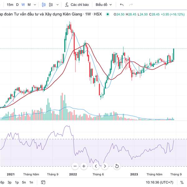Image resolution: width=187 pixels, height=187 pixels.
Task: Expand the Biểu đồ dropdown
Action: (104, 5)
